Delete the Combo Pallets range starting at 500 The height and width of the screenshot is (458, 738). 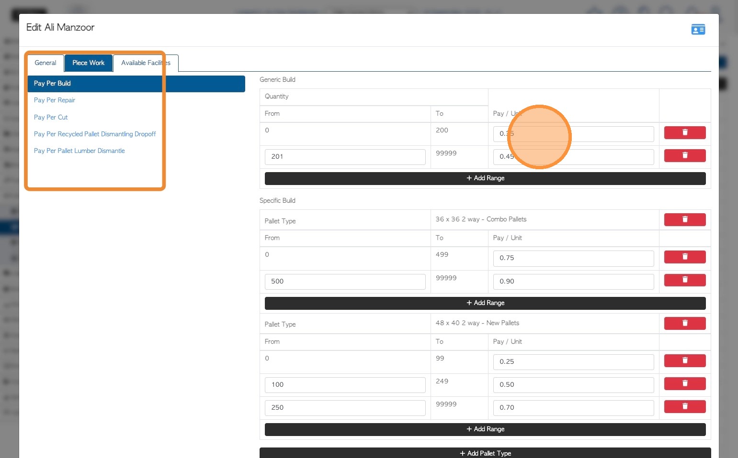685,280
